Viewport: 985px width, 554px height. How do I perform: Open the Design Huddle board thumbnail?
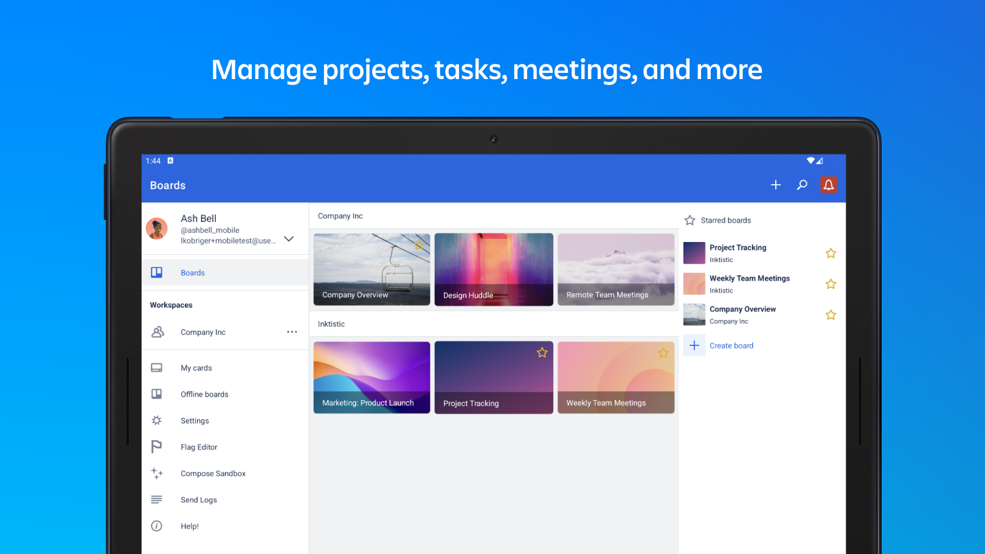[494, 269]
